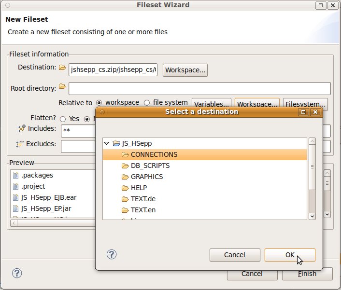Click the DB_SCRIPTS folder icon
The height and width of the screenshot is (290, 341).
pos(125,166)
